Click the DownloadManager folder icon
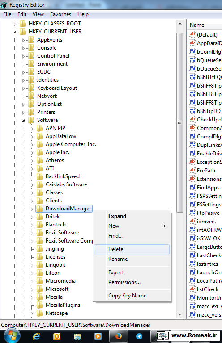The width and height of the screenshot is (222, 343). pyautogui.click(x=40, y=209)
